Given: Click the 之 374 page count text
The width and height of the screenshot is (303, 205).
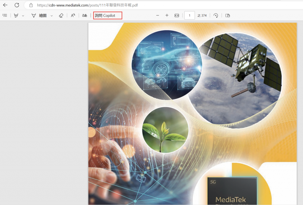Looking at the screenshot, I should click(x=202, y=15).
